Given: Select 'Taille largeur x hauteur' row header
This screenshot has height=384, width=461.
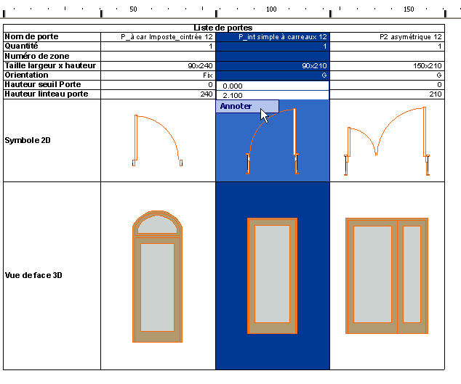Looking at the screenshot, I should (52, 65).
